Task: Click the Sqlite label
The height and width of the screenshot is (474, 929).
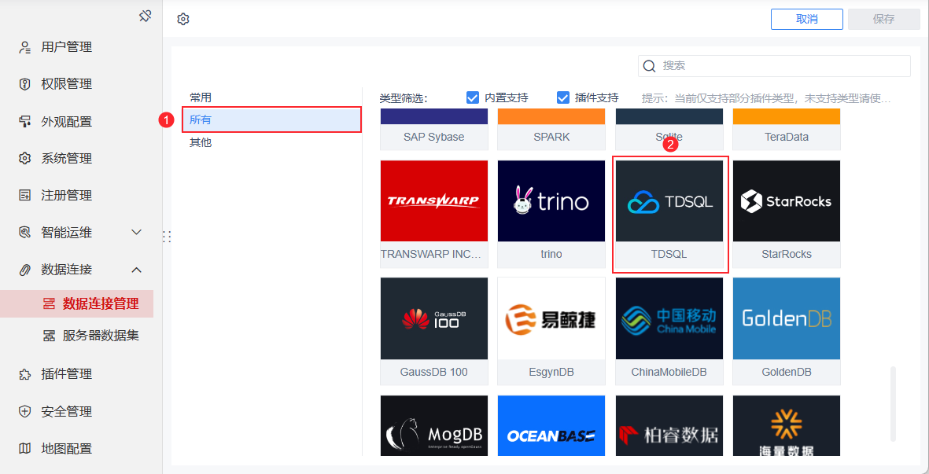Action: coord(669,137)
